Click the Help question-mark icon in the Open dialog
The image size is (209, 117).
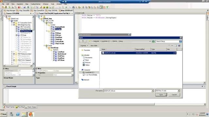(179, 45)
